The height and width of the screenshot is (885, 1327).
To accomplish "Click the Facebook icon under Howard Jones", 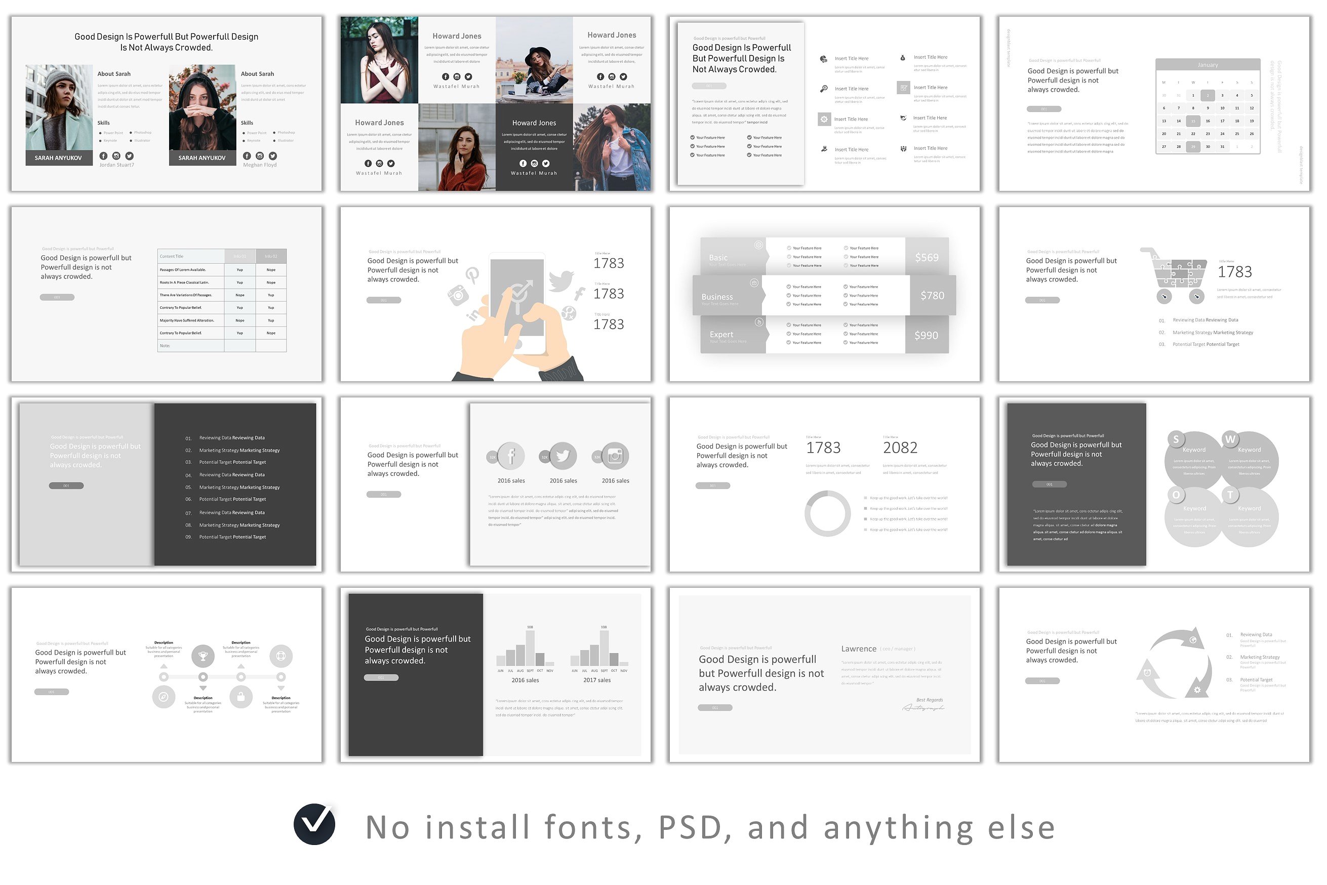I will point(446,77).
